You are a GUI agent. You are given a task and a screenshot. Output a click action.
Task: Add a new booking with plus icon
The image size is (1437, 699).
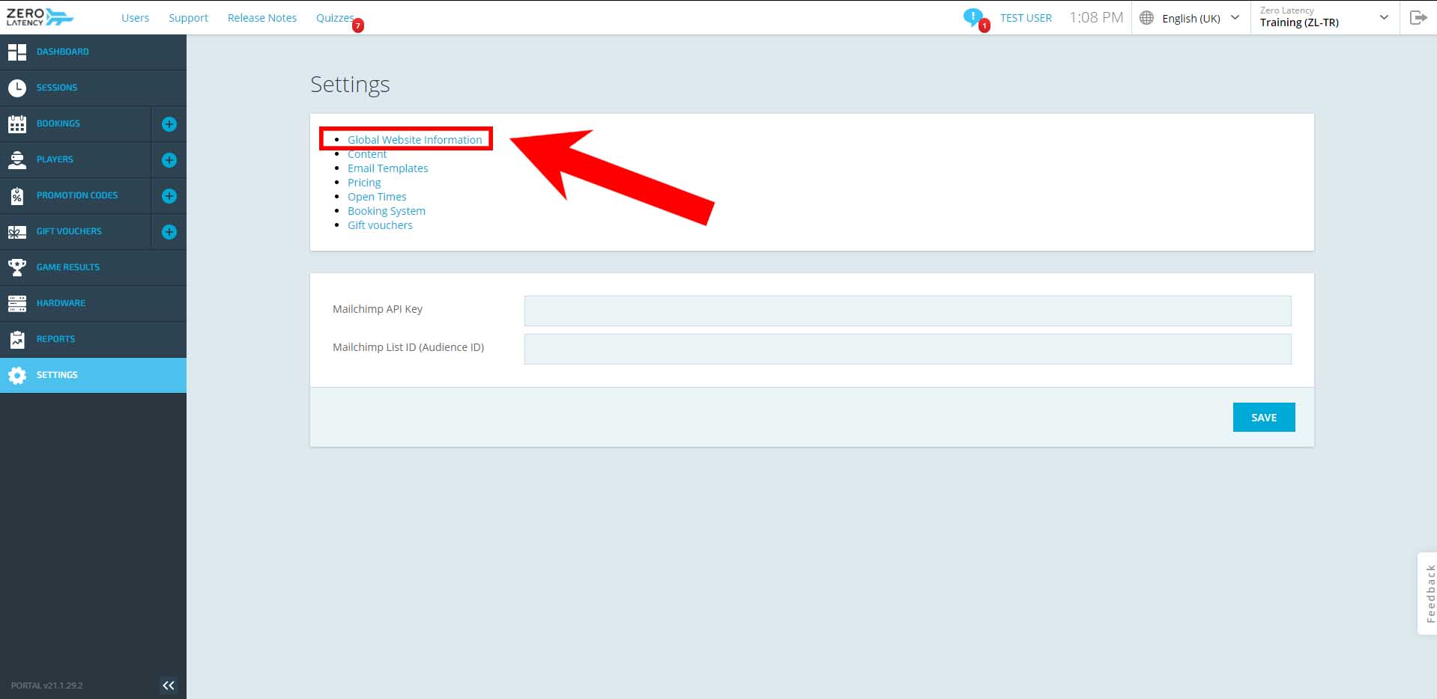pyautogui.click(x=169, y=124)
